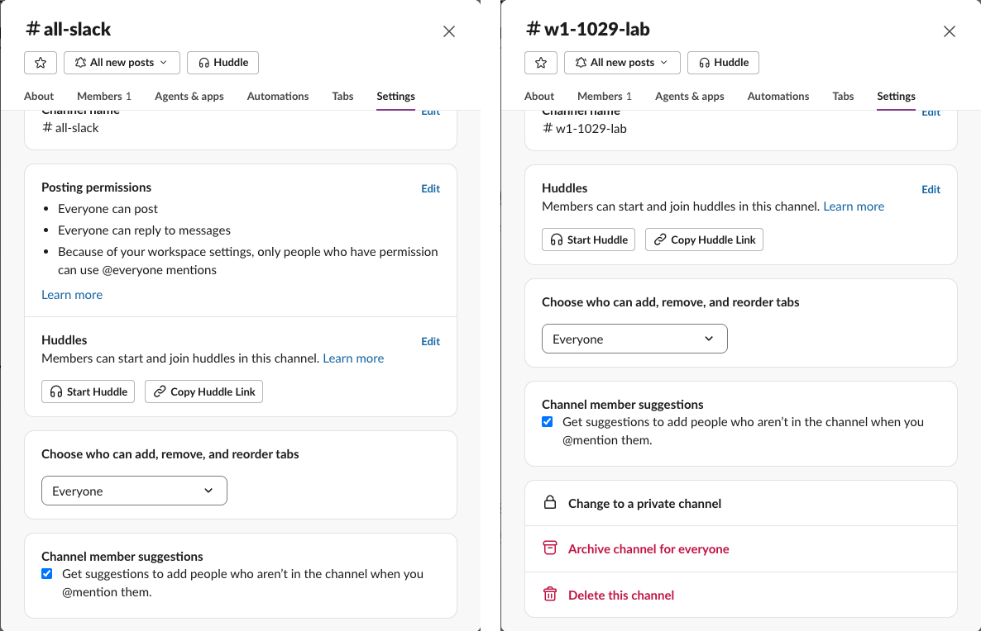Screen dimensions: 981x631
Task: Star the w1-1029-lab channel
Action: point(541,63)
